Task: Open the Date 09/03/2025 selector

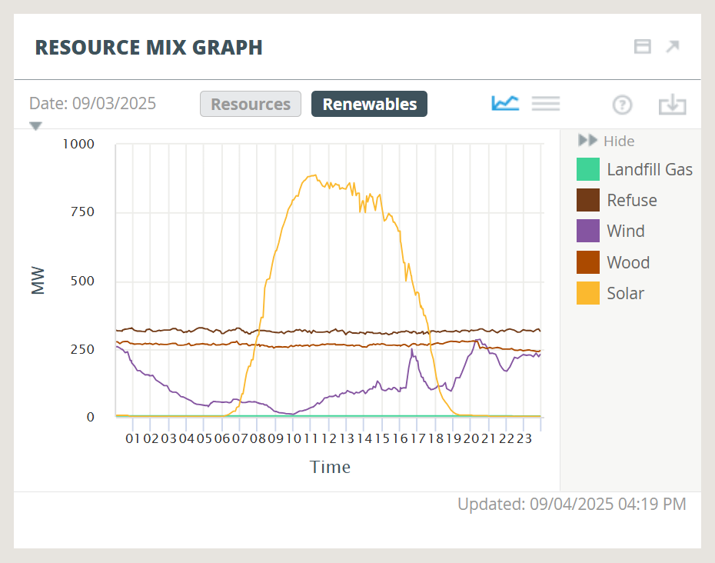Action: 92,103
